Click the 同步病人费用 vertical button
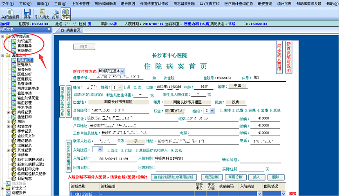Screen dimensions: 339x196 279,58
